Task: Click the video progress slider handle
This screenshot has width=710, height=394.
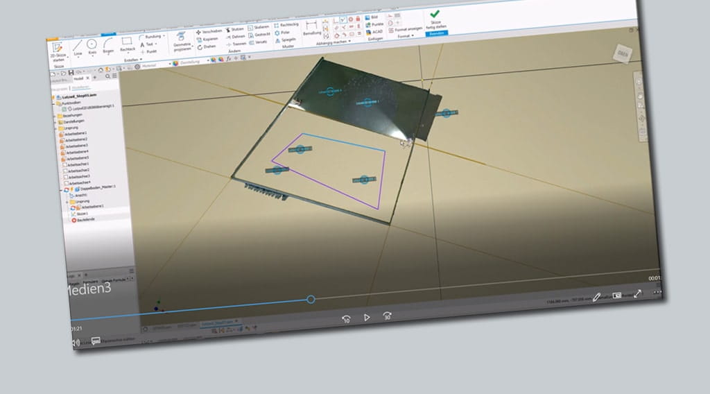Action: click(311, 299)
